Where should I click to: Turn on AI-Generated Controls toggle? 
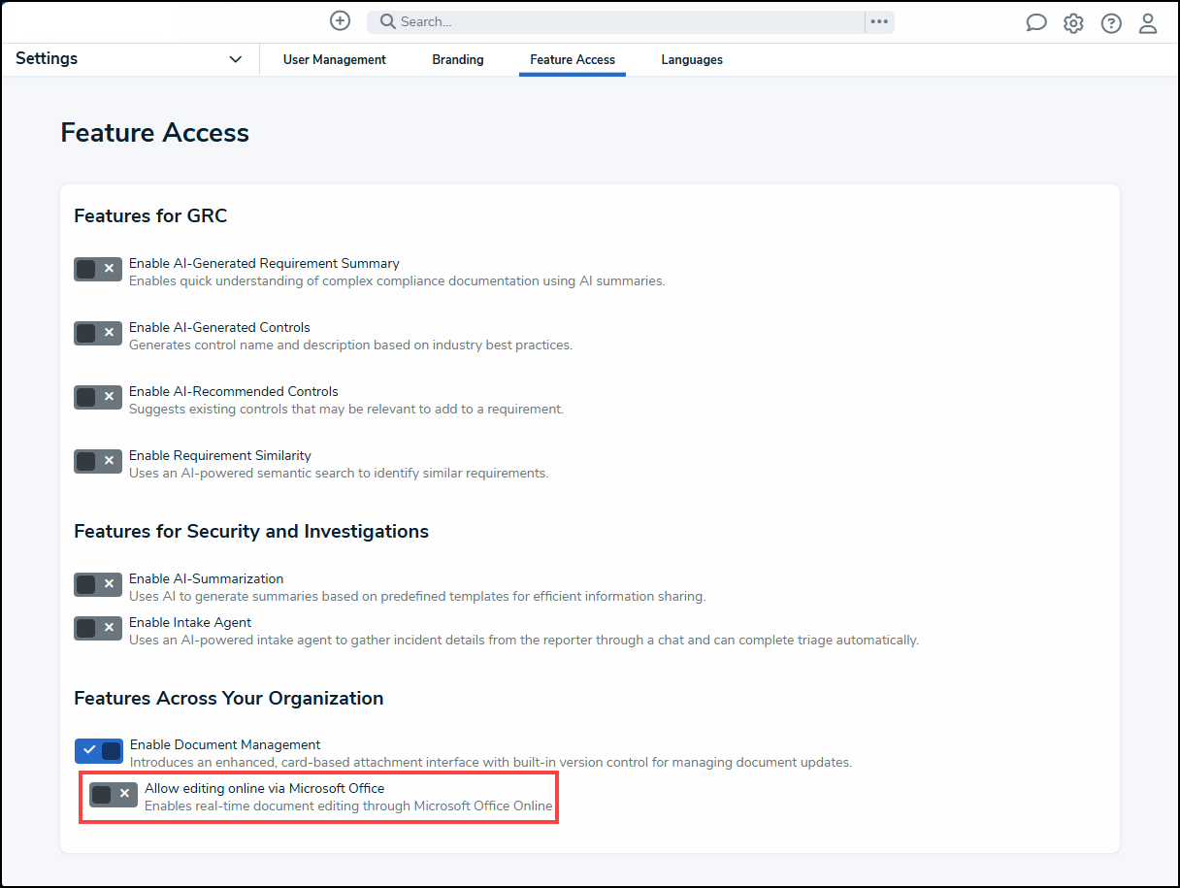(x=98, y=333)
